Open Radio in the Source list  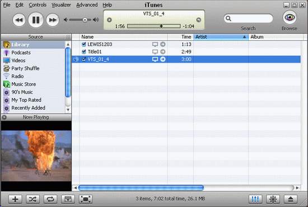coord(33,76)
